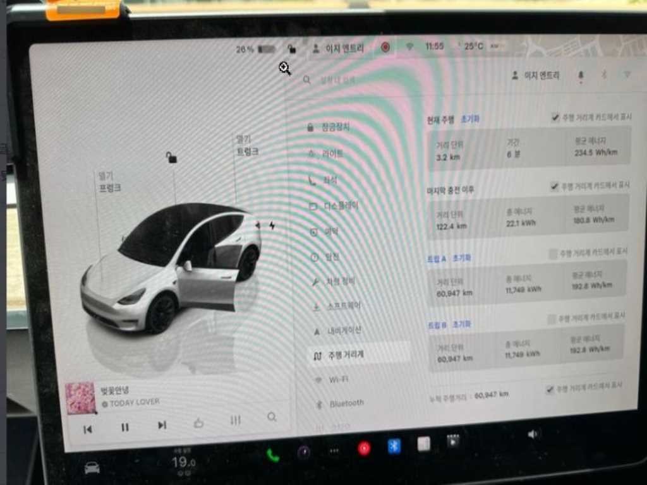Rename trip via 트립 A label
647x485 pixels.
click(437, 259)
